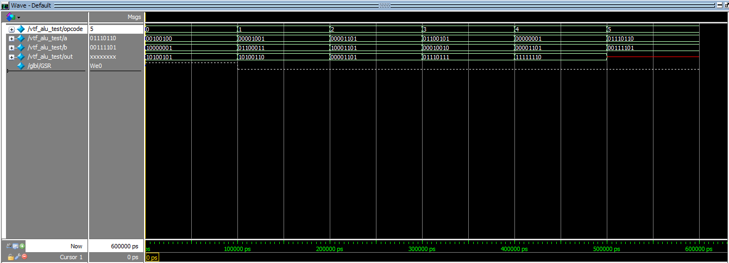Click the 100000 ps timeline tick
The image size is (729, 263).
point(237,249)
